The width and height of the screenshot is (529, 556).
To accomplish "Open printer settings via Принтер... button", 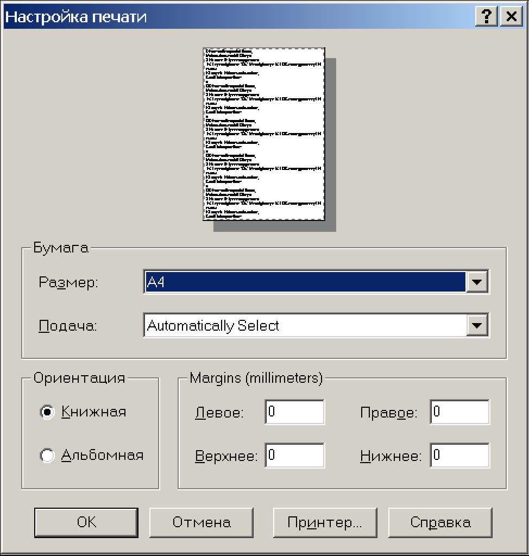I will point(325,523).
